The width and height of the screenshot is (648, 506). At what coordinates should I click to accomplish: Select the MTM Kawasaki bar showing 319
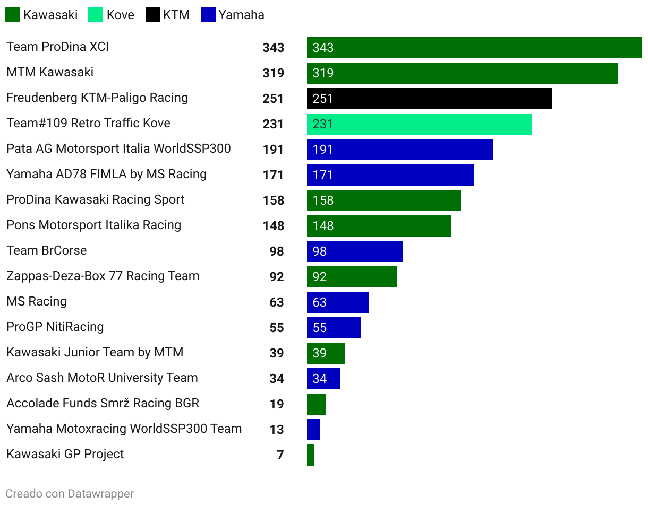coord(462,73)
